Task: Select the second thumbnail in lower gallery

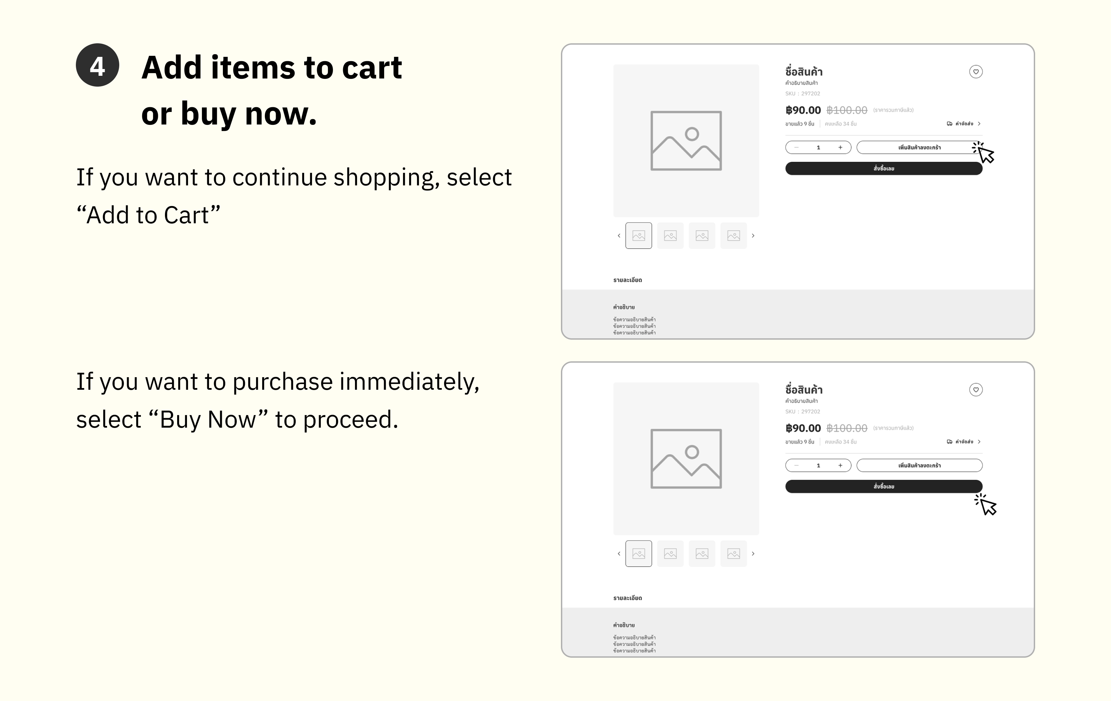Action: 670,553
